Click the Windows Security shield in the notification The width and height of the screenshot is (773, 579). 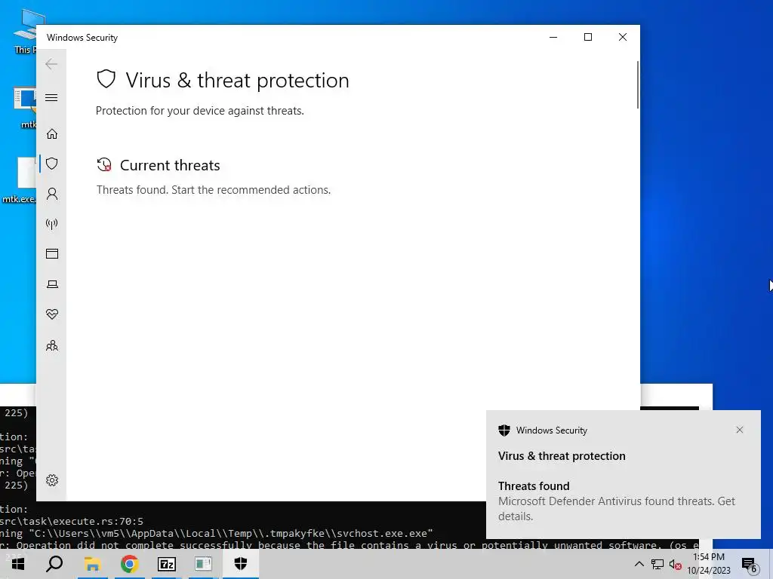(504, 430)
